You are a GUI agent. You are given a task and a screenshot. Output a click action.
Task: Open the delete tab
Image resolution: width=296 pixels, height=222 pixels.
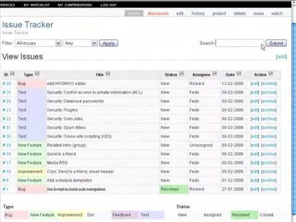pos(240,14)
